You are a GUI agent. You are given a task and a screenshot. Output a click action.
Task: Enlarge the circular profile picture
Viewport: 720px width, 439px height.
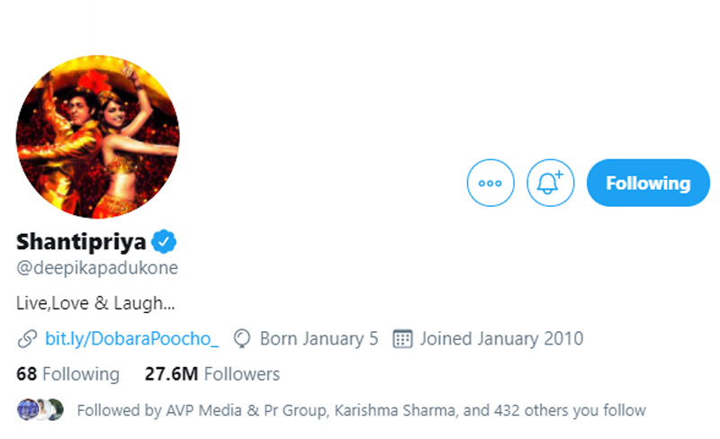coord(97,137)
